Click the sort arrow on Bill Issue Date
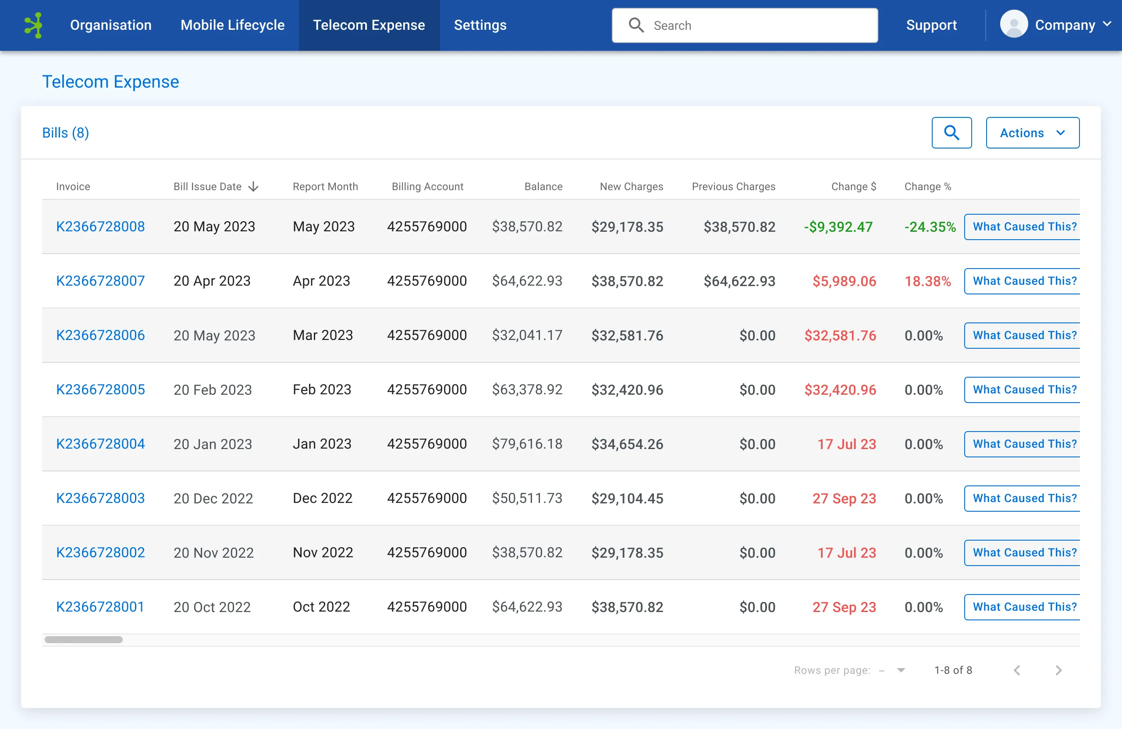Image resolution: width=1122 pixels, height=729 pixels. point(254,186)
